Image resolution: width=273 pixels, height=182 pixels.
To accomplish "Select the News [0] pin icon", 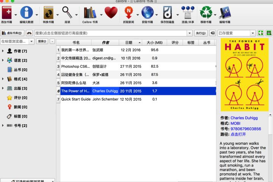I will click(9, 107).
